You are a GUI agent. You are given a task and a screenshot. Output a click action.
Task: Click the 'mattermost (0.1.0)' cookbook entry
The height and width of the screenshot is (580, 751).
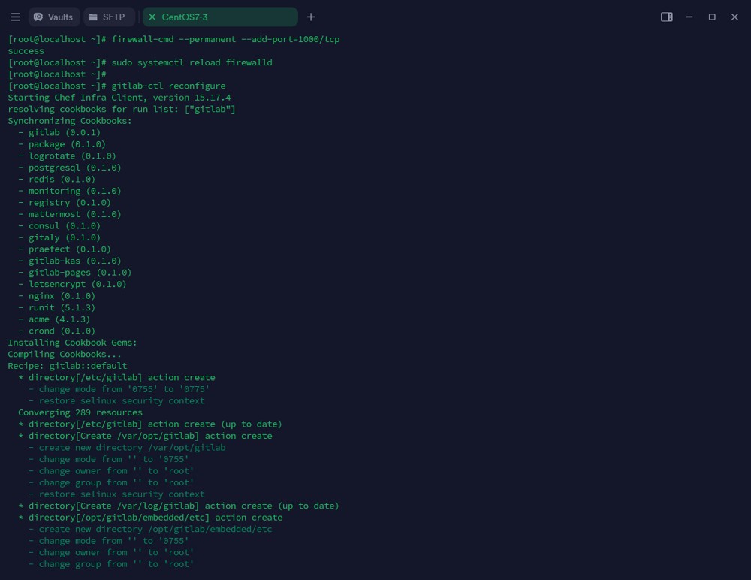[74, 214]
